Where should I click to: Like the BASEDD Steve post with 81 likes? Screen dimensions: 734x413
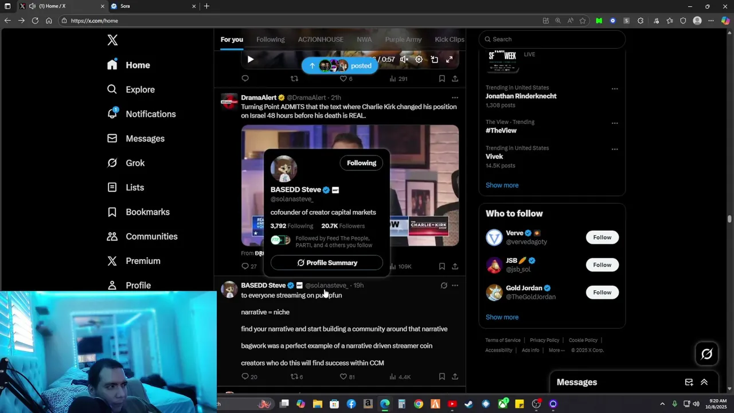348,377
